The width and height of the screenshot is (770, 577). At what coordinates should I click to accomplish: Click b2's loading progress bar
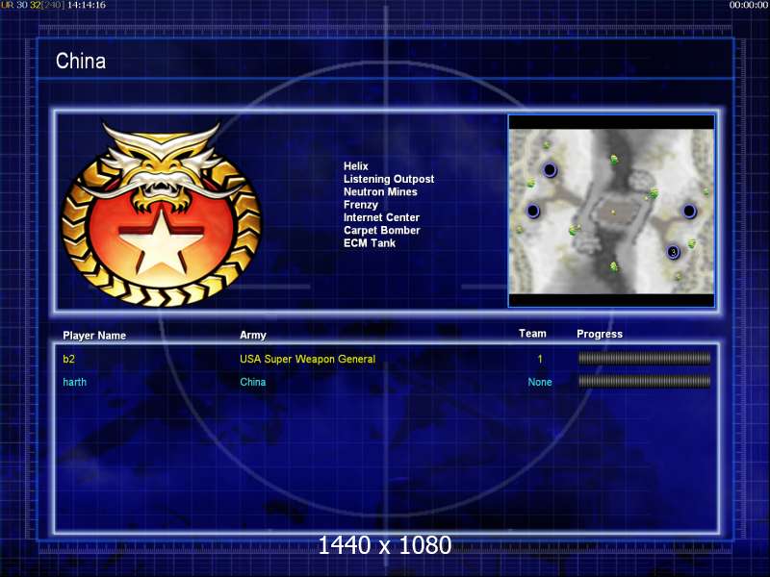(x=644, y=359)
